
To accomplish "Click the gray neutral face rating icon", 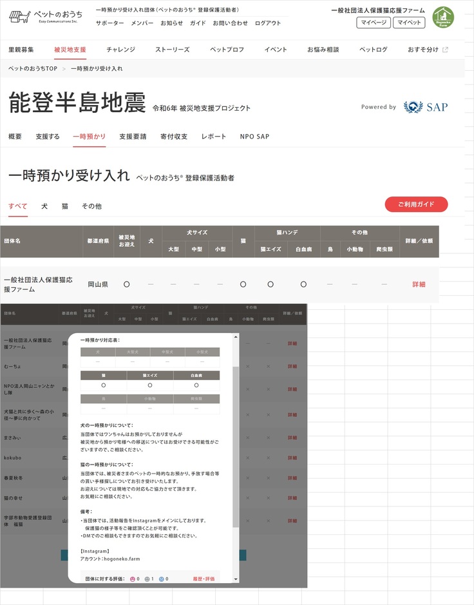I will point(147,579).
